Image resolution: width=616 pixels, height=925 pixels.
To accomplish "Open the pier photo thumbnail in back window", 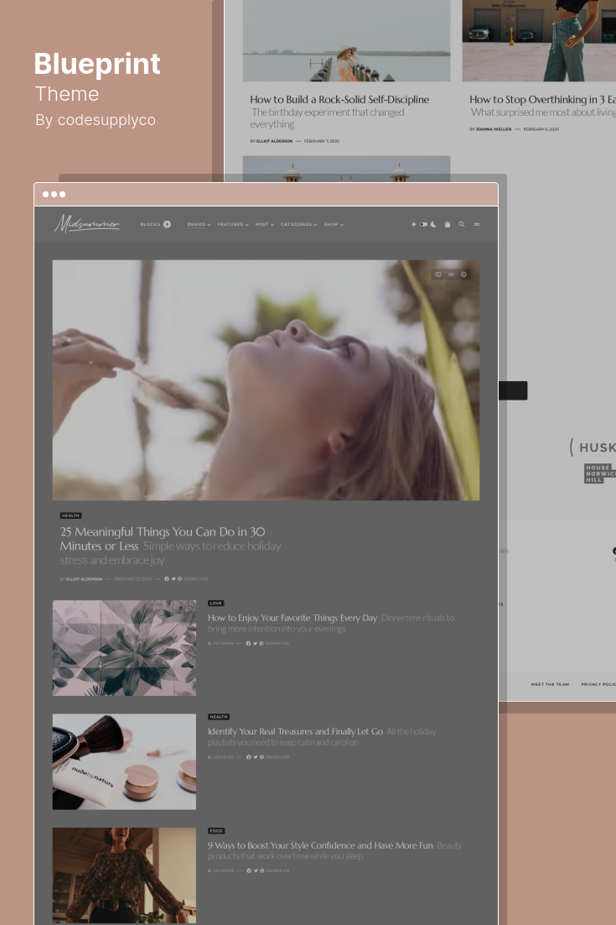I will [346, 40].
